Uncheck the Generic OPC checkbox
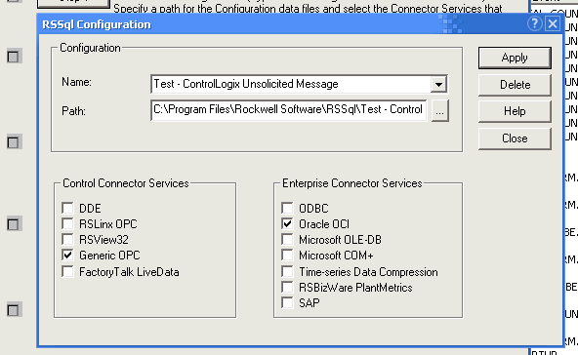578x355 pixels. (67, 256)
